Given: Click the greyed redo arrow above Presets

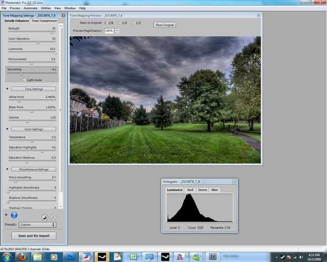Looking at the screenshot, I should [x=53, y=218].
